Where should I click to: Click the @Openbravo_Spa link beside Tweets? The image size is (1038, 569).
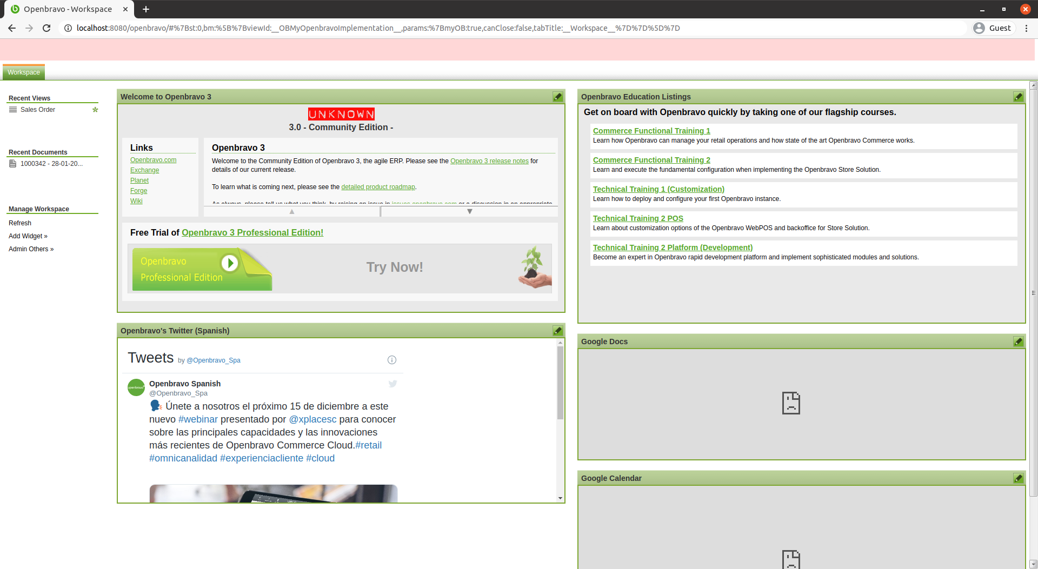click(x=214, y=360)
